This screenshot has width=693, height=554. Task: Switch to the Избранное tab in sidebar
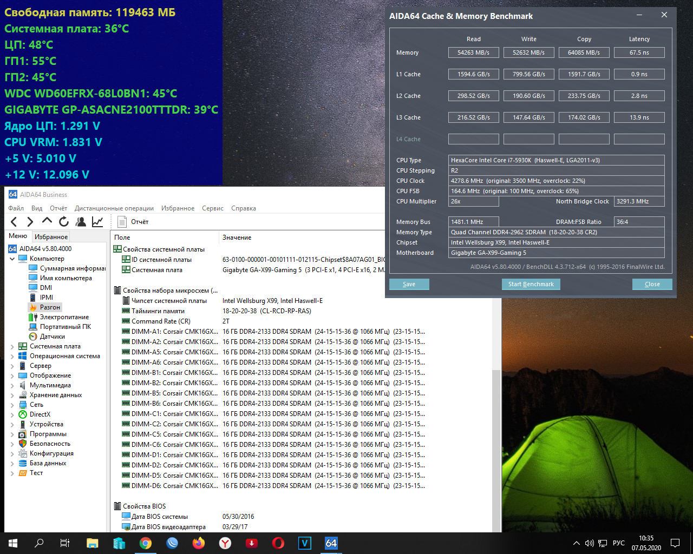(51, 237)
